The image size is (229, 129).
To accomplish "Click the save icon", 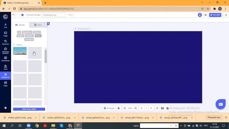I will pos(23,15).
